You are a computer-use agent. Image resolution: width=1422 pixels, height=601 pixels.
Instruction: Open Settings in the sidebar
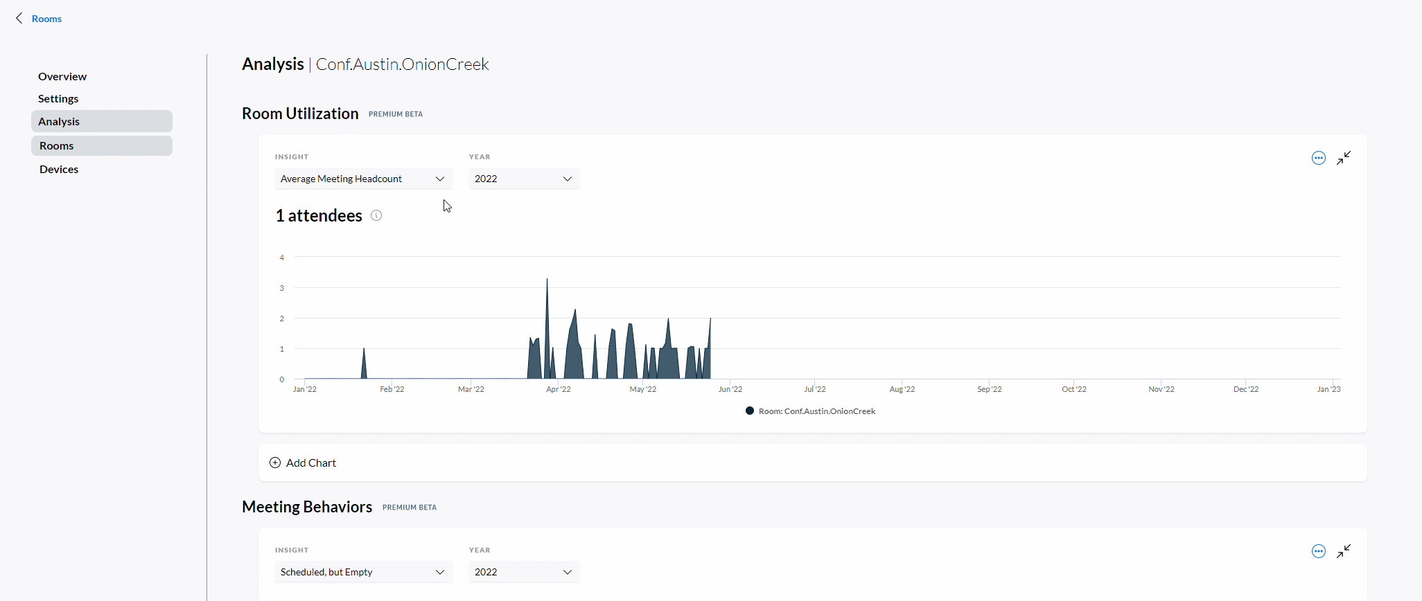pos(58,98)
